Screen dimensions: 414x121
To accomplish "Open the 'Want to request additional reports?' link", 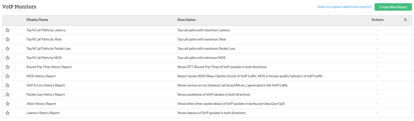I will coord(344,7).
